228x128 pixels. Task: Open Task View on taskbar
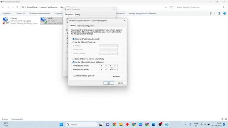(x=101, y=124)
